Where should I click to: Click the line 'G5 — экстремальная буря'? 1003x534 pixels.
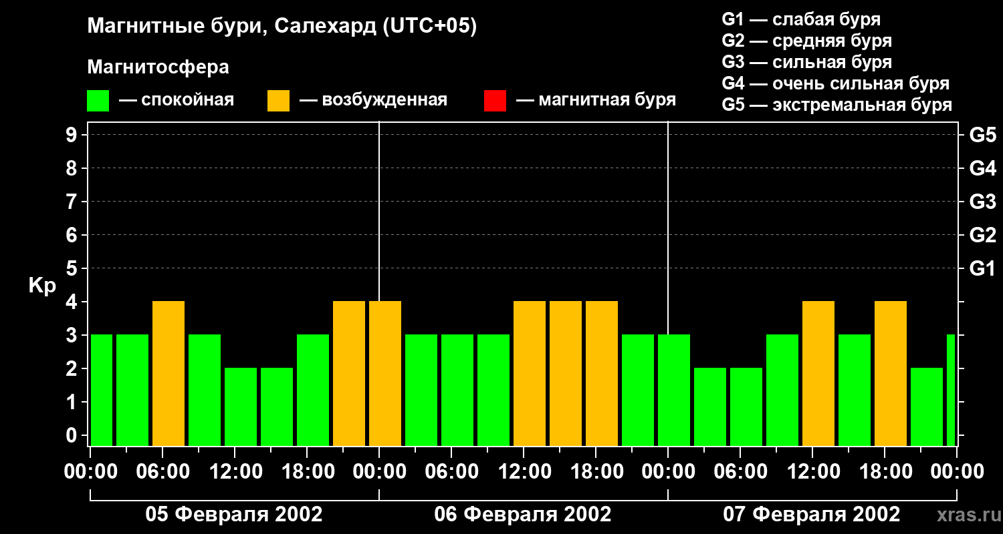click(837, 105)
